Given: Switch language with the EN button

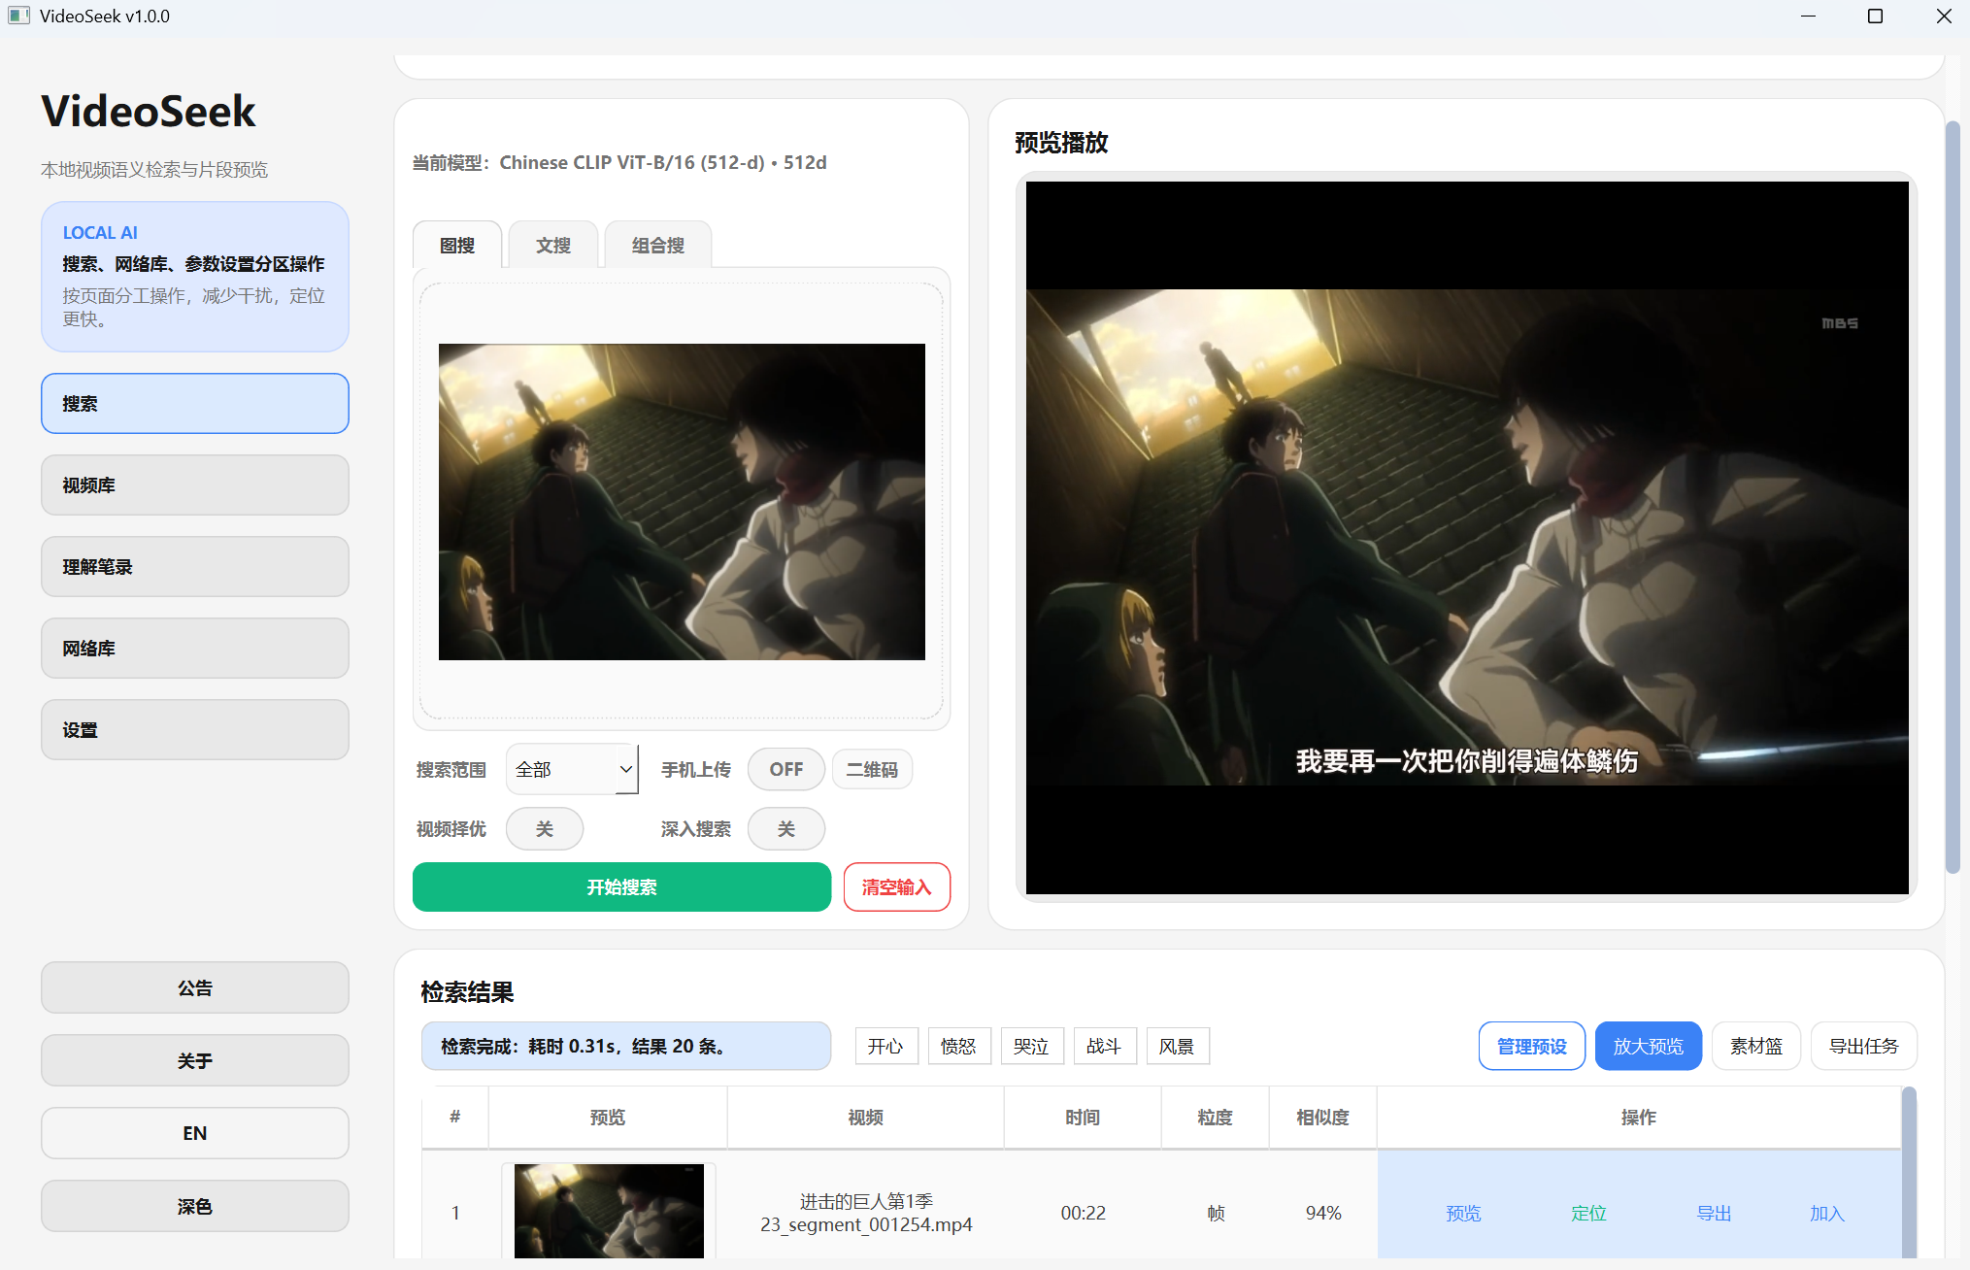Looking at the screenshot, I should [195, 1133].
